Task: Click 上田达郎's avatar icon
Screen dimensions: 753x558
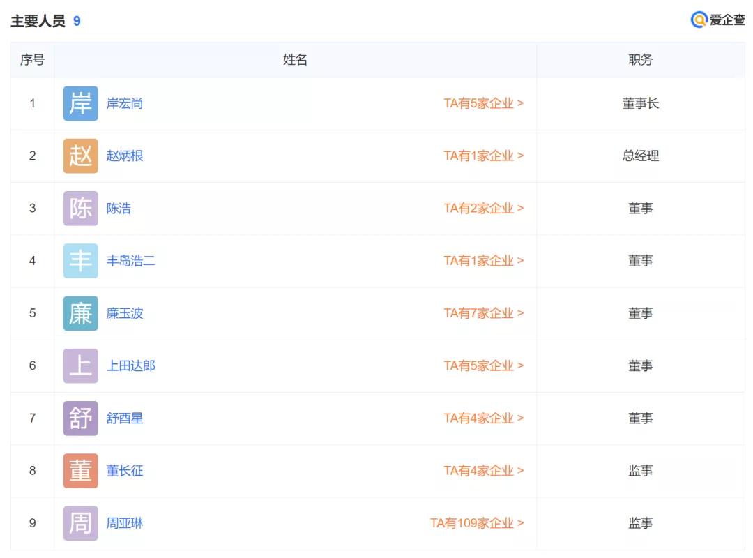Action: (x=79, y=365)
